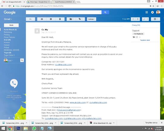This screenshot has height=131, width=164.
Task: Open drive-download zip file in downloads bar
Action: [x=101, y=123]
